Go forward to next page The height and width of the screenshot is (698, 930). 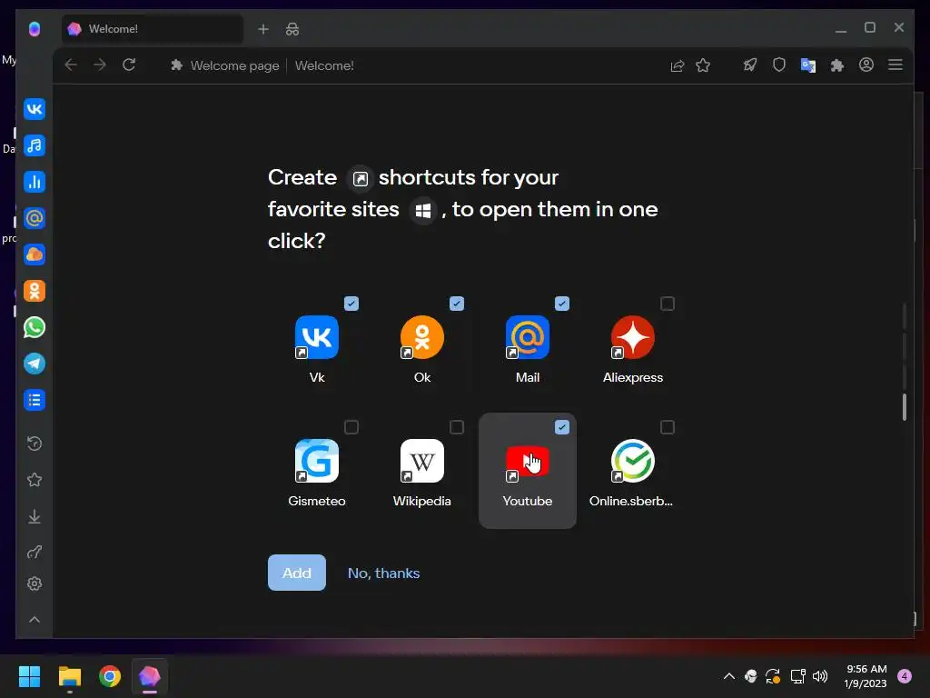click(x=100, y=65)
